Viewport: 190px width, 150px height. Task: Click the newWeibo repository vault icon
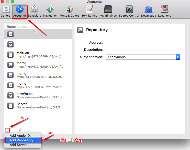pyautogui.click(x=10, y=95)
